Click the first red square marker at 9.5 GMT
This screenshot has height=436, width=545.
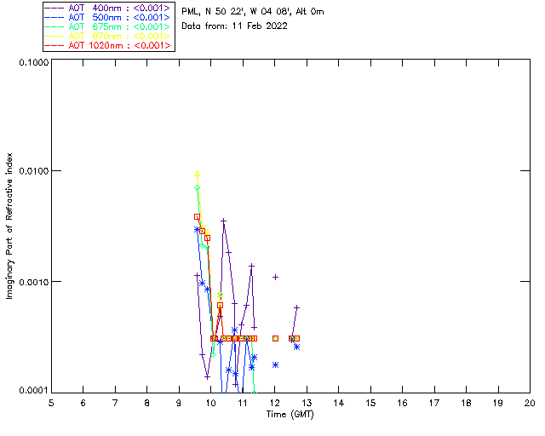197,216
